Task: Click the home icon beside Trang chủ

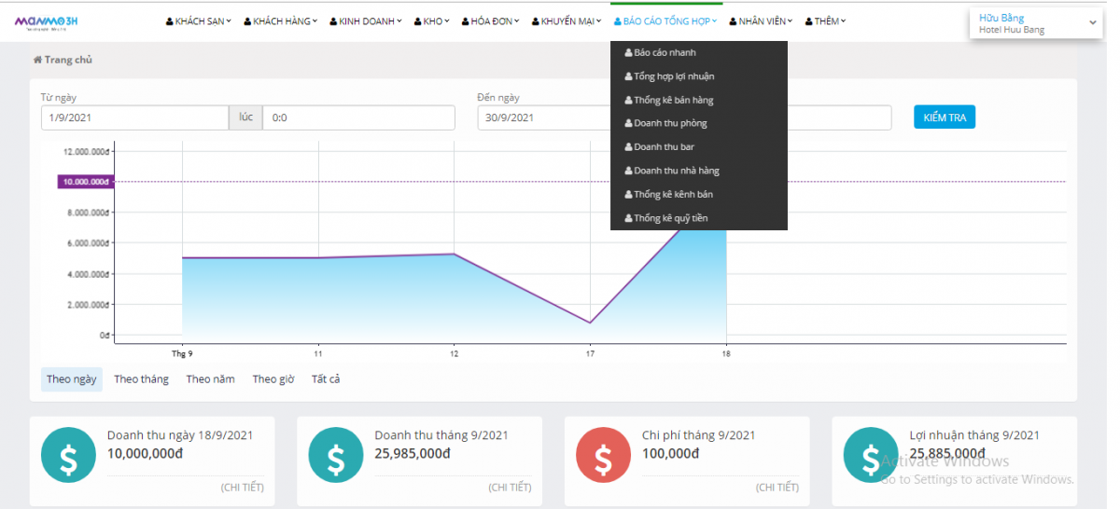Action: [37, 60]
